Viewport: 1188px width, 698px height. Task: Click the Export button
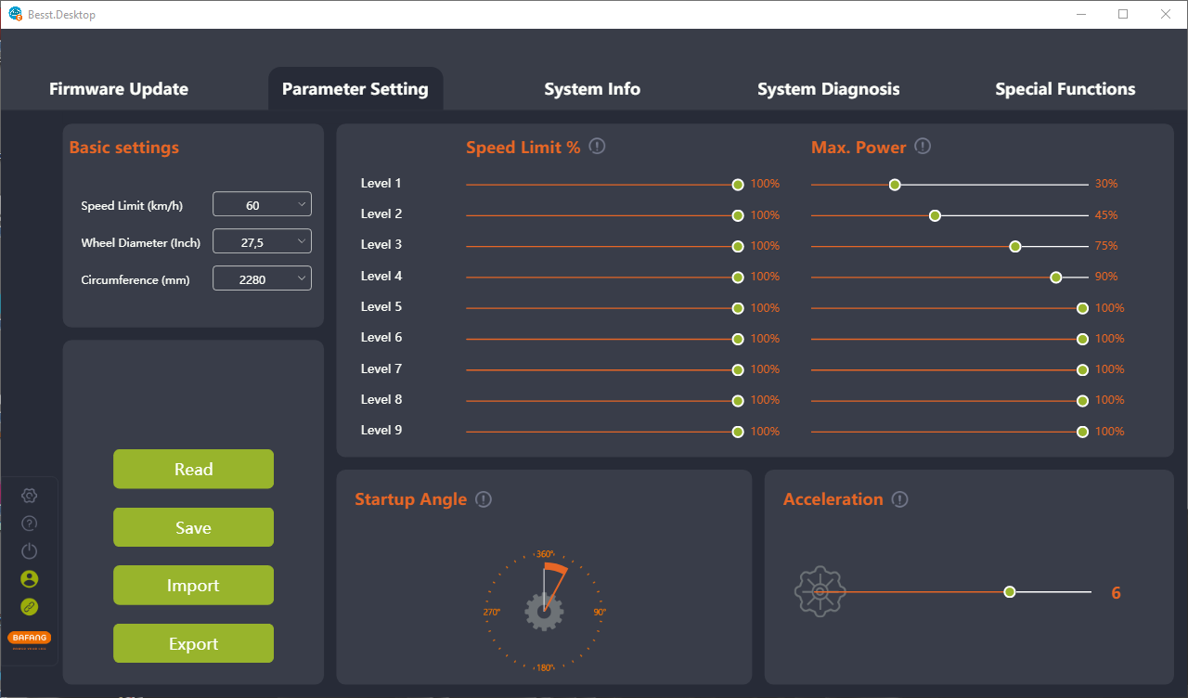coord(193,643)
